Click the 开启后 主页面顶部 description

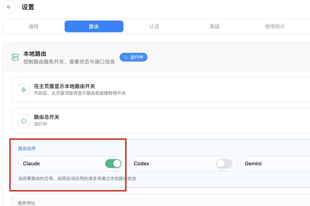tap(80, 93)
